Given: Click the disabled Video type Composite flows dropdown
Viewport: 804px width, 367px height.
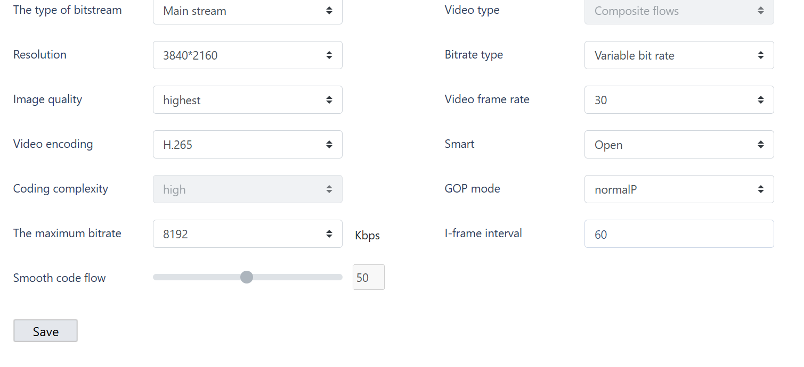Looking at the screenshot, I should pos(679,11).
